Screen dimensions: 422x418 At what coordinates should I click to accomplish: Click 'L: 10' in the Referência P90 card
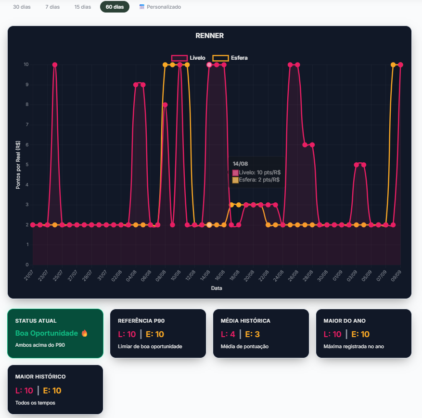(127, 334)
